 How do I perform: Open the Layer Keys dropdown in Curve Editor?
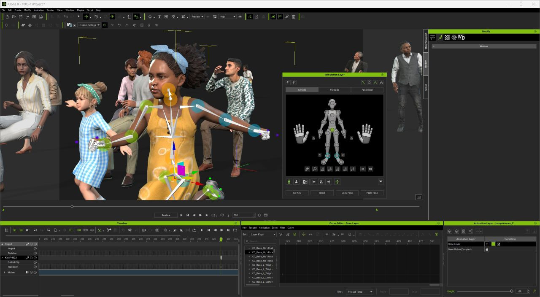click(262, 234)
